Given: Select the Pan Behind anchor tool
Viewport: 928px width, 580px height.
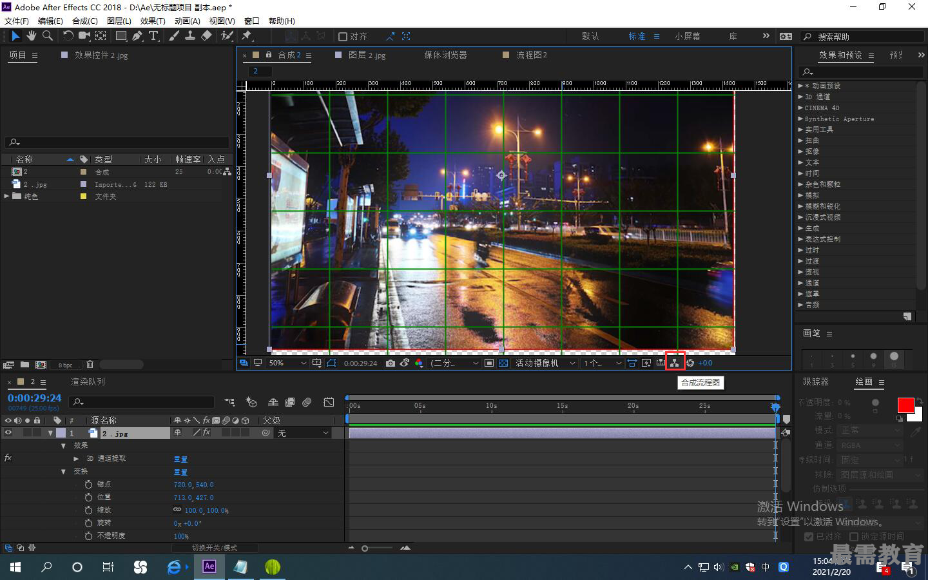Looking at the screenshot, I should pyautogui.click(x=101, y=36).
